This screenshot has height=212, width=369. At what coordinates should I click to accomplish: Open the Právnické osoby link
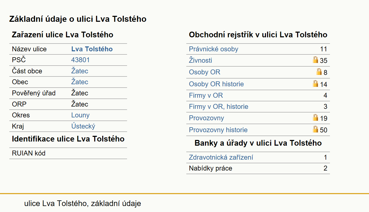click(213, 49)
